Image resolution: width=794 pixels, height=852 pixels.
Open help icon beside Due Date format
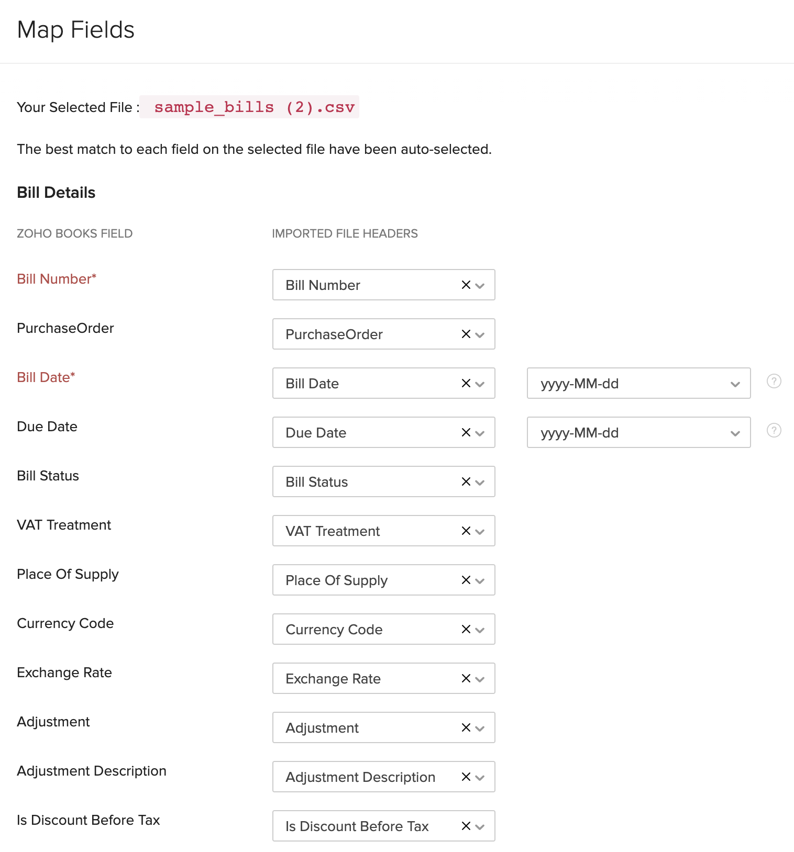pos(774,430)
